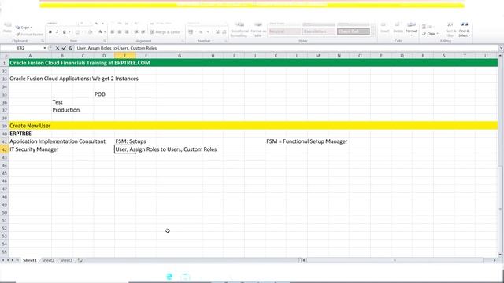Apply the Neutral cell style
The width and height of the screenshot is (504, 283).
click(284, 31)
